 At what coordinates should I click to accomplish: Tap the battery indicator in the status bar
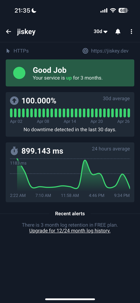(123, 10)
